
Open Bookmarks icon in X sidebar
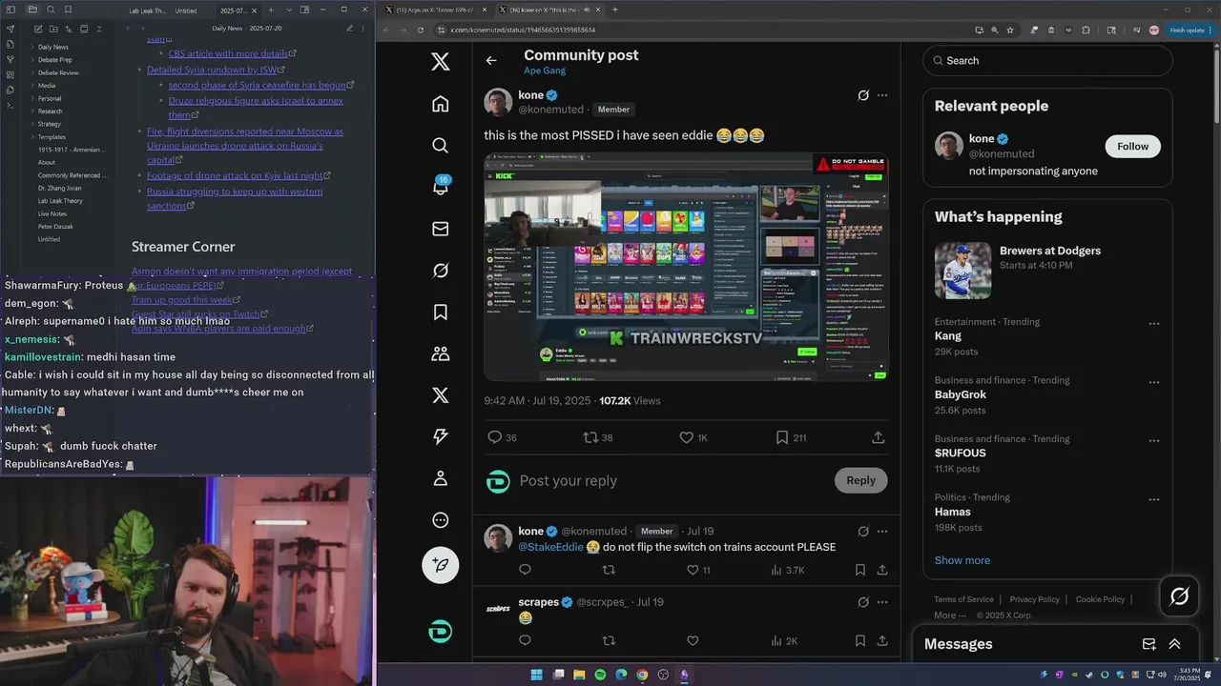[440, 312]
